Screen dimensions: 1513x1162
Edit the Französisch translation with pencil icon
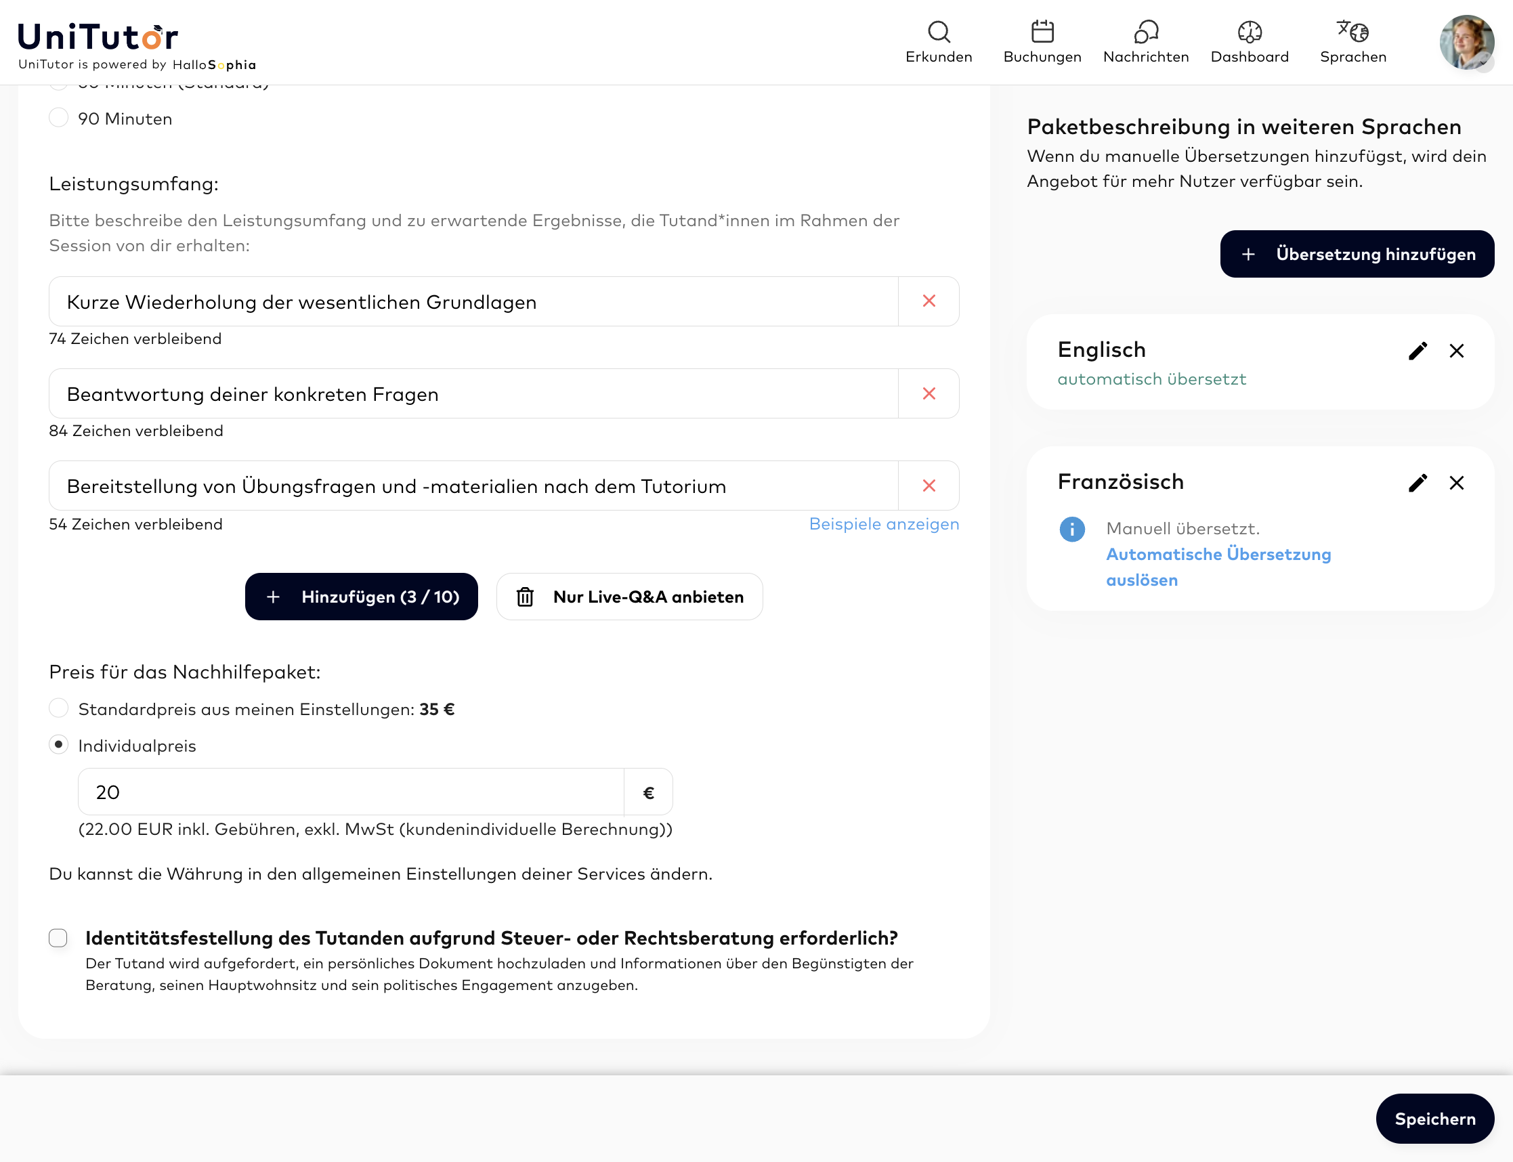tap(1418, 483)
